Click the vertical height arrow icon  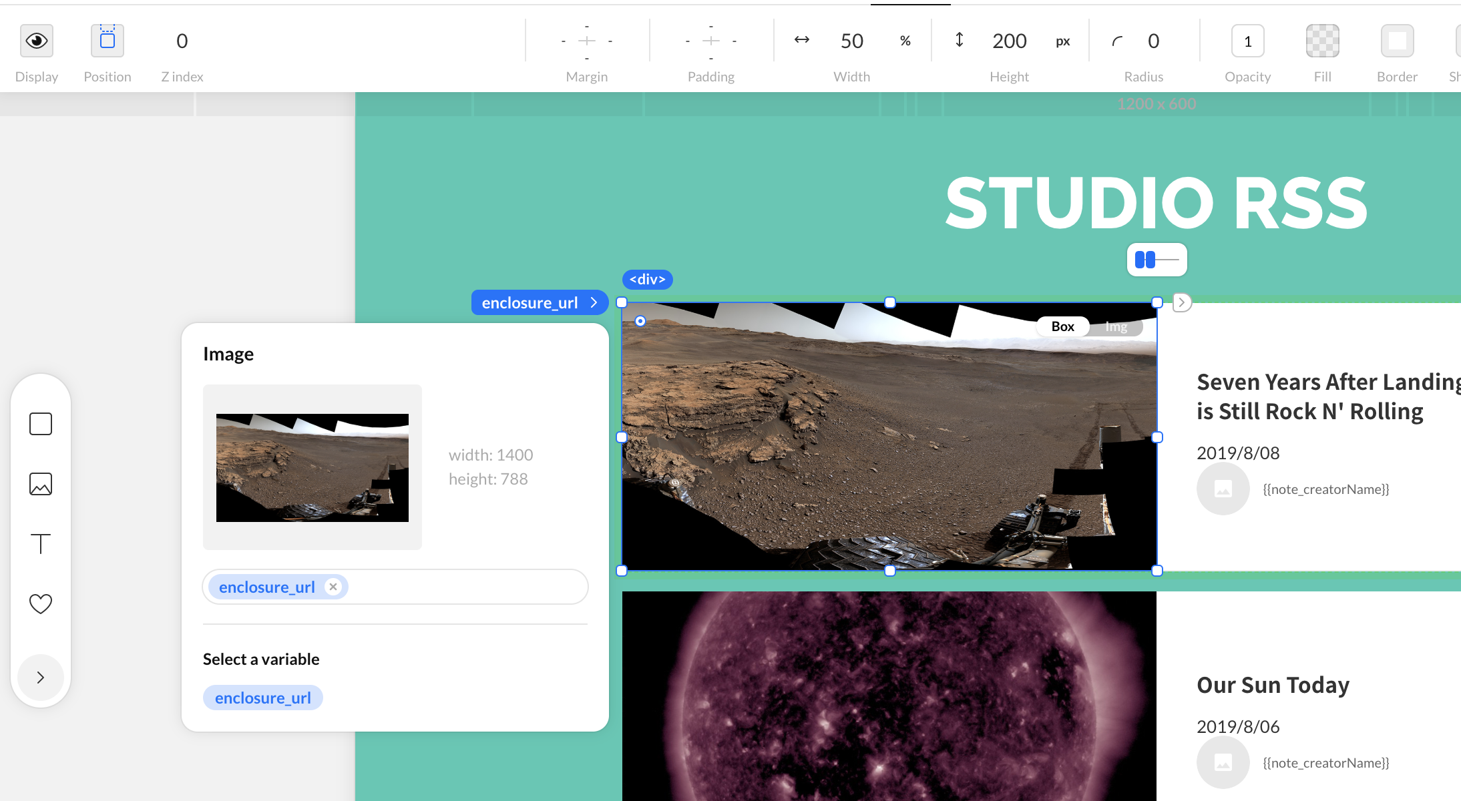point(960,40)
